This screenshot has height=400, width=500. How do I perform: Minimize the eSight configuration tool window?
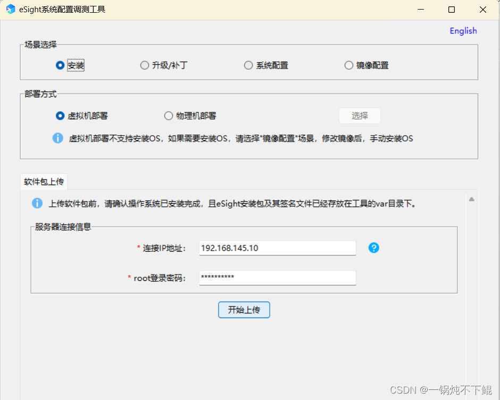[x=420, y=9]
